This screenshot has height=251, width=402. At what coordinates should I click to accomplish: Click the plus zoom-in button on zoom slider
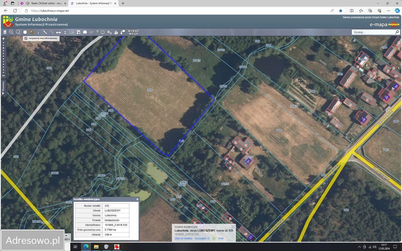pos(3,39)
